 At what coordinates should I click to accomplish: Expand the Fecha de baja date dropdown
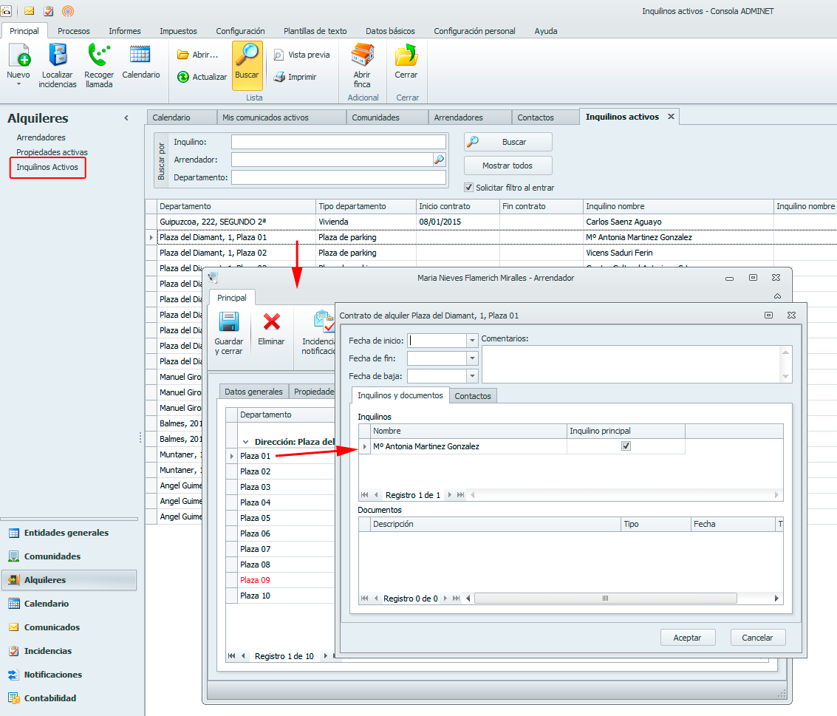coord(472,376)
